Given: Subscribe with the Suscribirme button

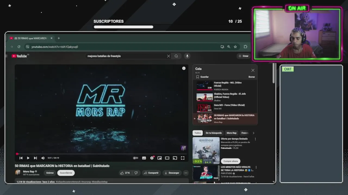Looking at the screenshot, I should (x=66, y=173).
